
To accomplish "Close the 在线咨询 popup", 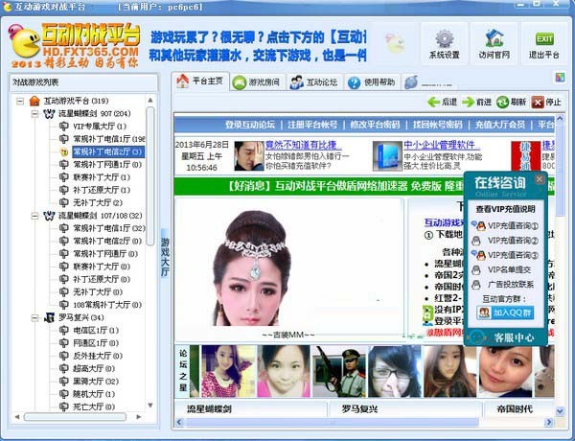I will tap(540, 179).
